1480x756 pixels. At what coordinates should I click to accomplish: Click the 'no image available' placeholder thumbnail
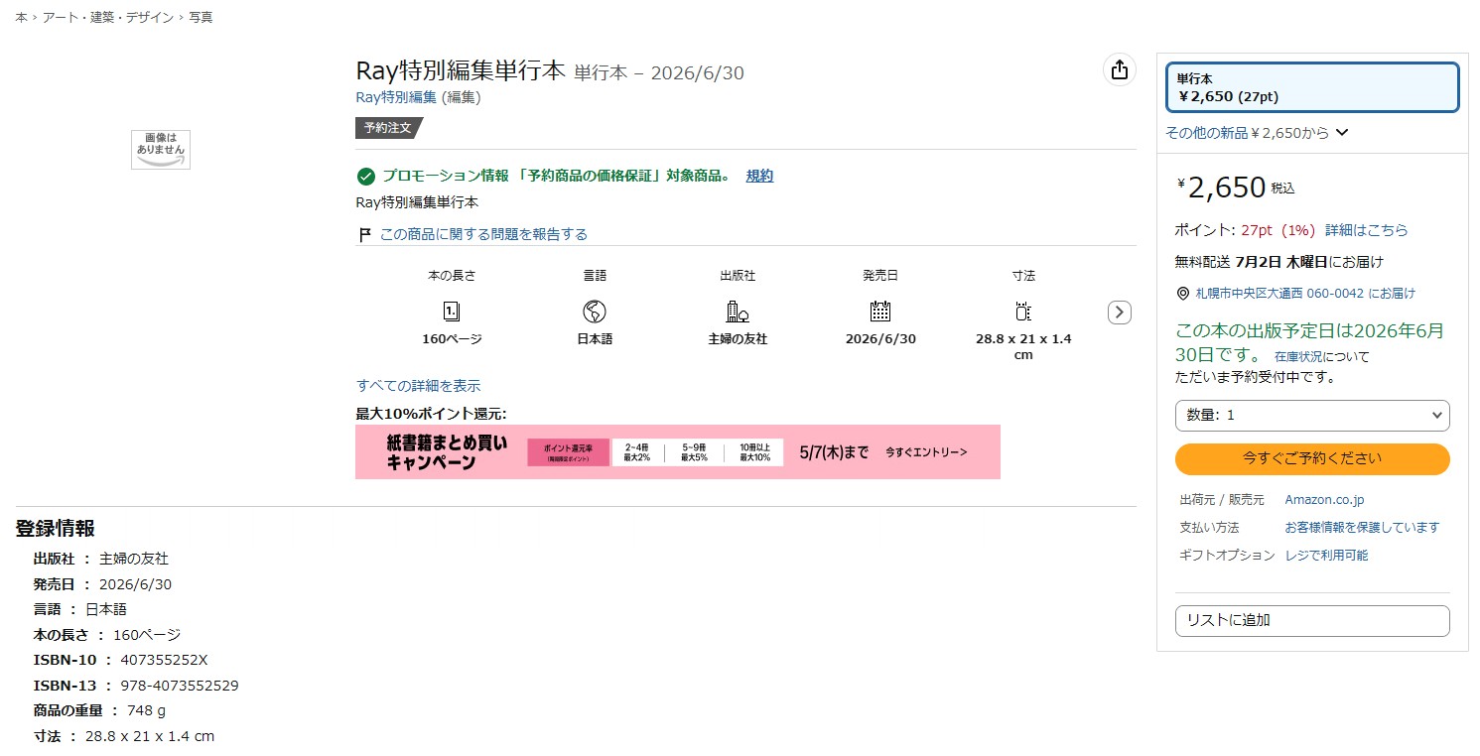(161, 149)
